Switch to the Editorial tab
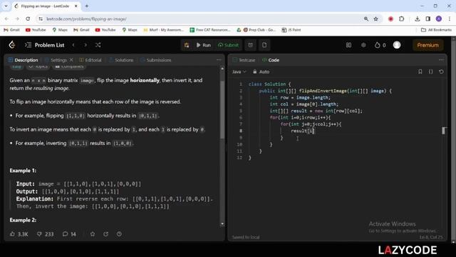This screenshot has height=257, width=456. coord(90,60)
